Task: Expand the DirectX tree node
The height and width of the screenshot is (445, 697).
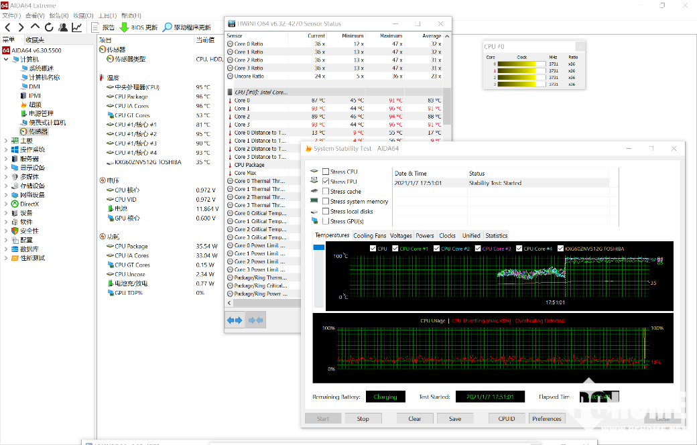Action: tap(7, 204)
